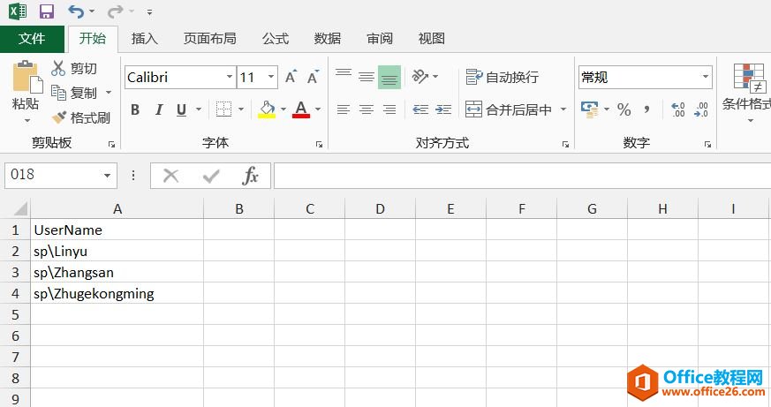Increase decimal places
Viewport: 771px width, 407px height.
point(678,109)
